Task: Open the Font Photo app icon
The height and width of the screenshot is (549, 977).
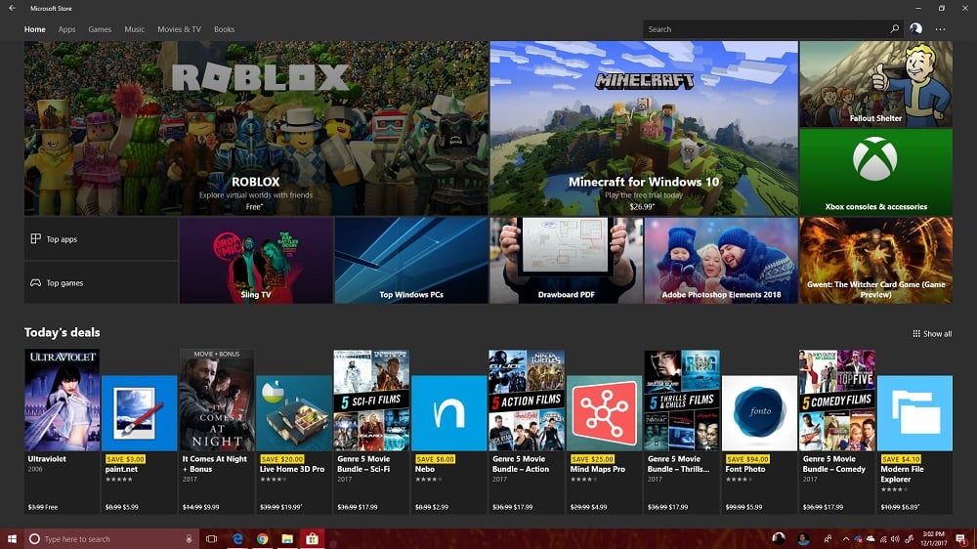Action: click(759, 412)
